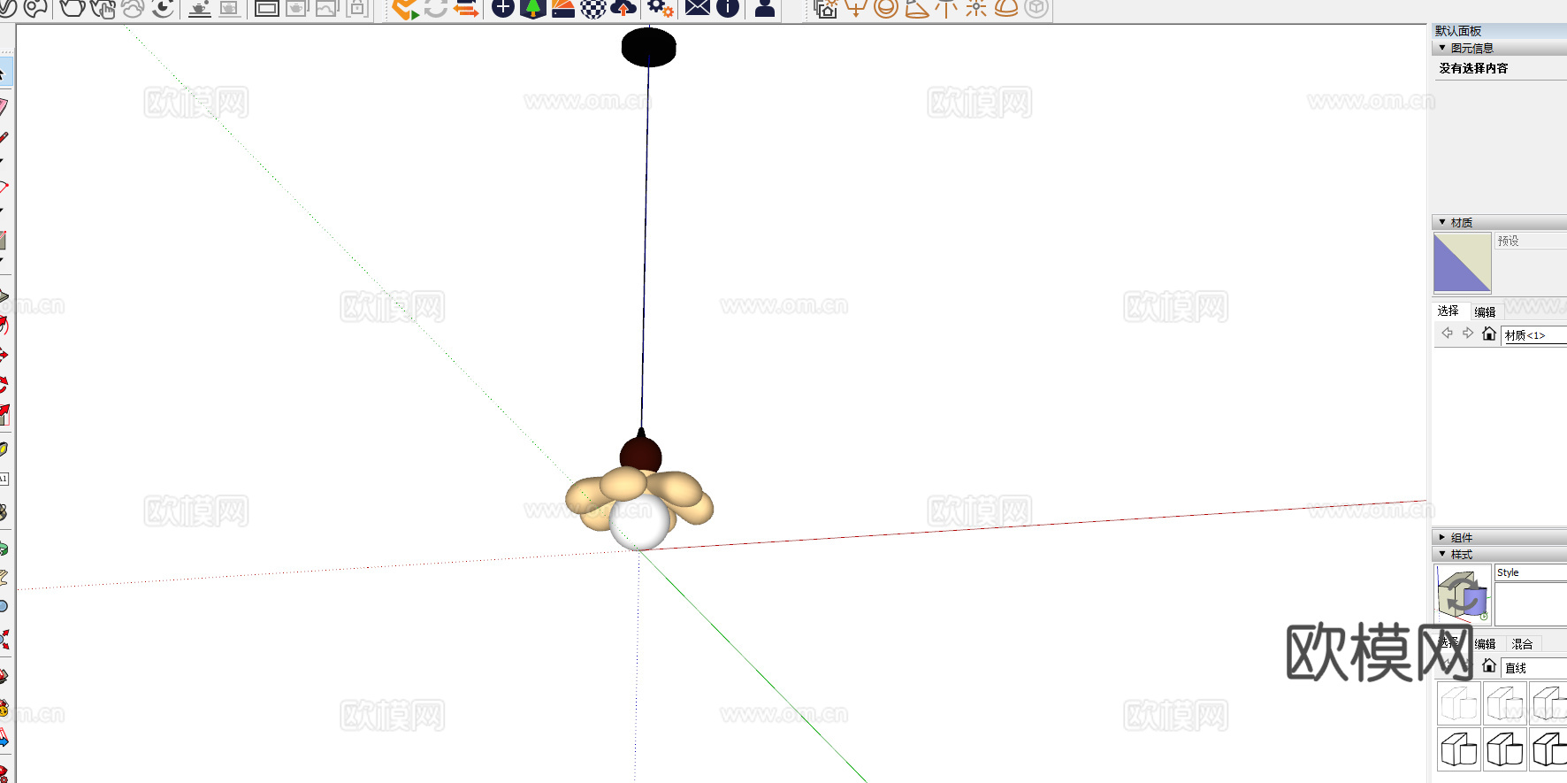Screen dimensions: 1567x783
Task: Add a V-Ray omni light
Action: coord(976,9)
